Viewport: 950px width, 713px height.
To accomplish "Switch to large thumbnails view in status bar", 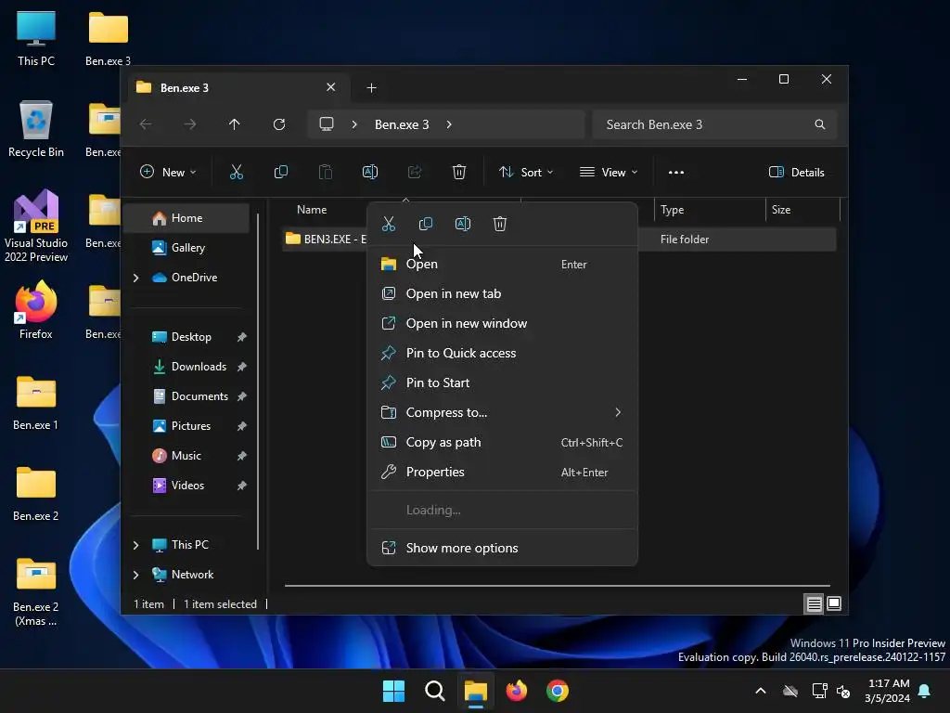I will tap(834, 603).
